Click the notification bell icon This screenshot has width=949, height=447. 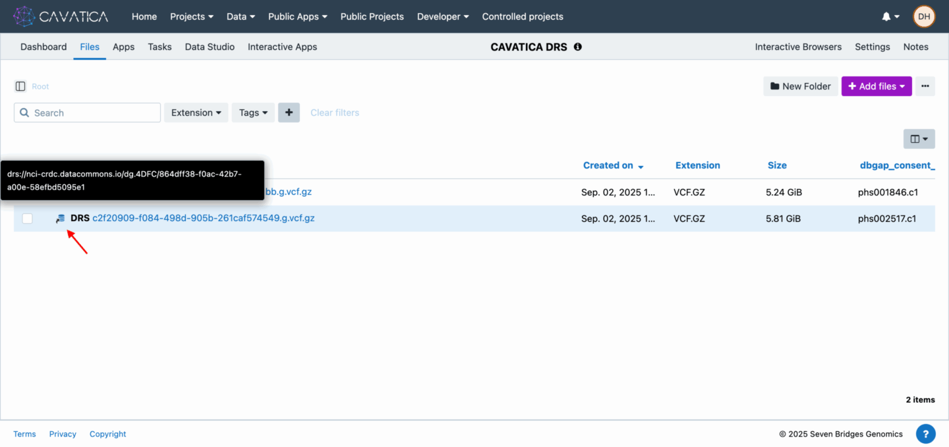coord(886,16)
